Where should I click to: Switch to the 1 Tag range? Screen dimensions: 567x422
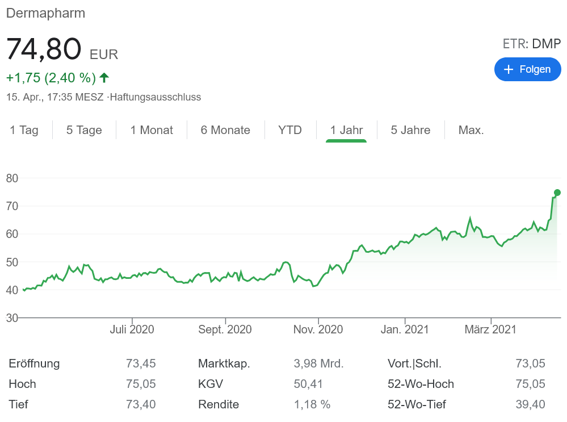[x=24, y=130]
